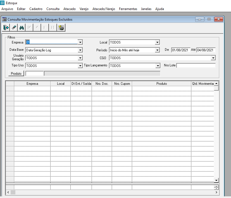Image resolution: width=231 pixels, height=198 pixels.
Task: Click the next record navigation icon
Action: pyautogui.click(x=45, y=28)
